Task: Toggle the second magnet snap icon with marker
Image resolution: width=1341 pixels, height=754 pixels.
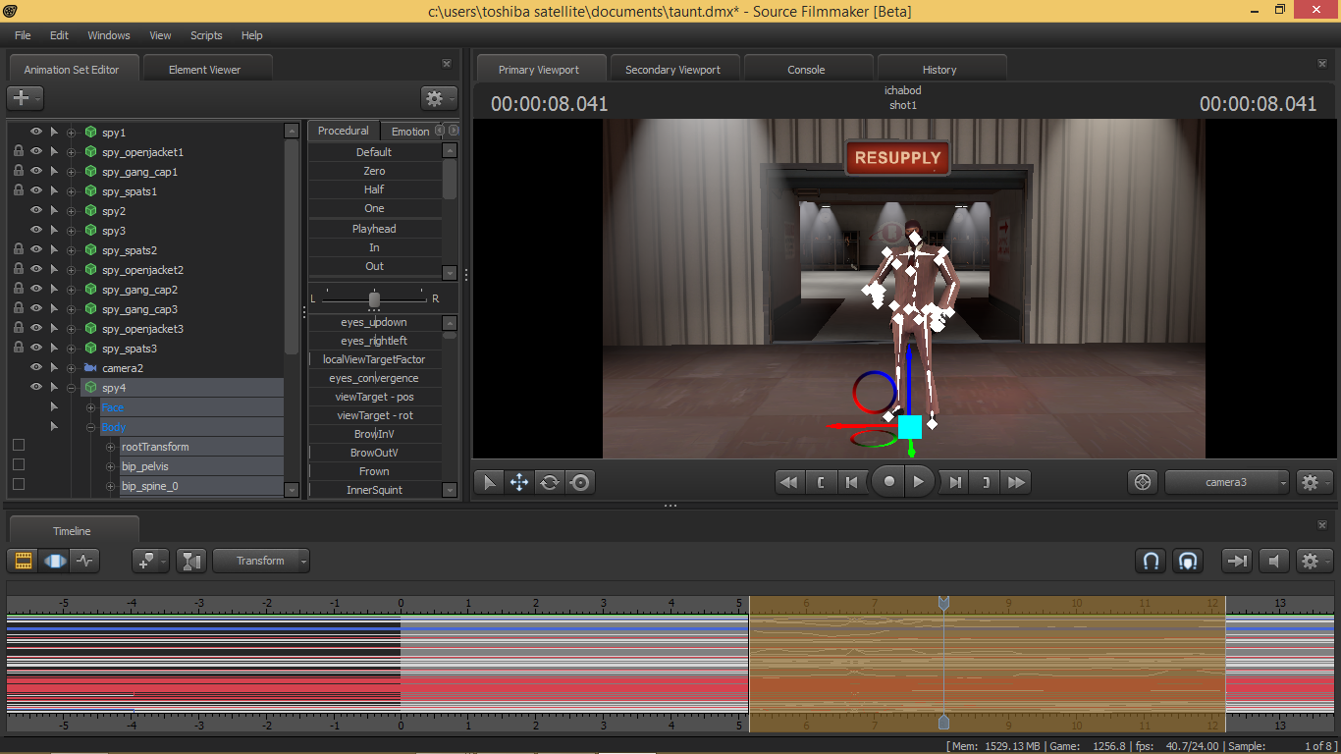Action: coord(1187,561)
